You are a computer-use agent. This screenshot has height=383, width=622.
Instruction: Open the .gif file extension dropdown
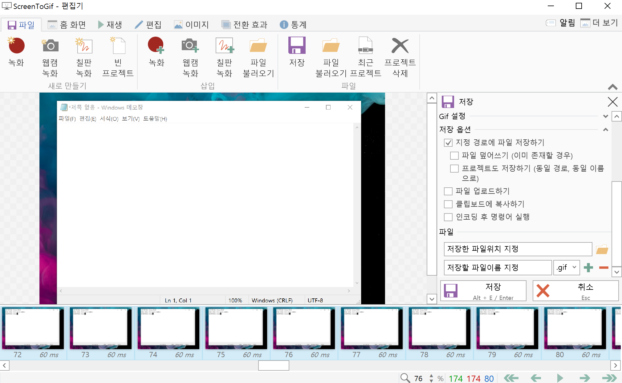[x=567, y=268]
